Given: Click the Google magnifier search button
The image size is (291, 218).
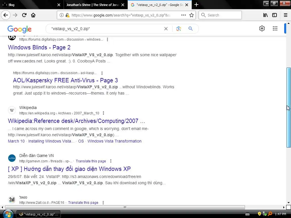Looking at the screenshot, I should coord(190,29).
